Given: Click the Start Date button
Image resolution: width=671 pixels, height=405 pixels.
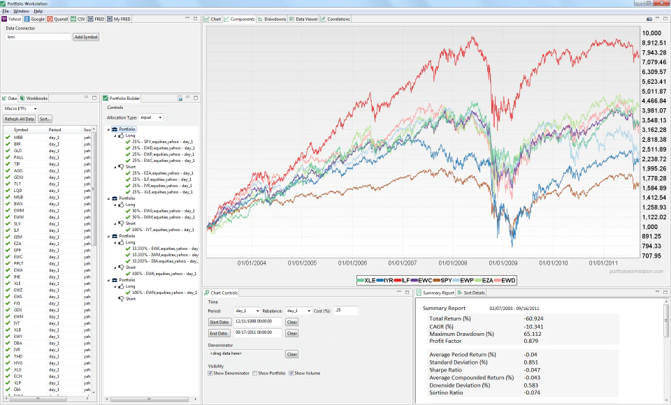Looking at the screenshot, I should coord(219,322).
